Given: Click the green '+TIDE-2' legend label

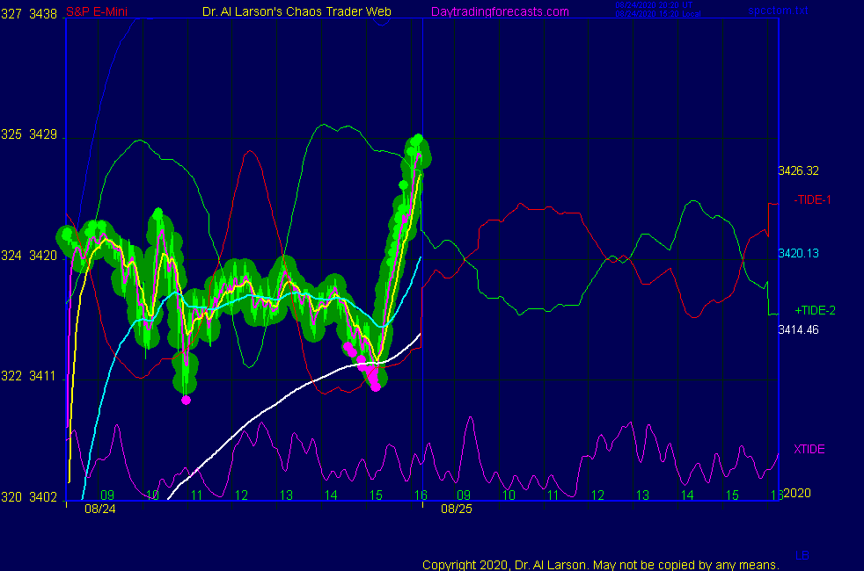Looking at the screenshot, I should 815,310.
